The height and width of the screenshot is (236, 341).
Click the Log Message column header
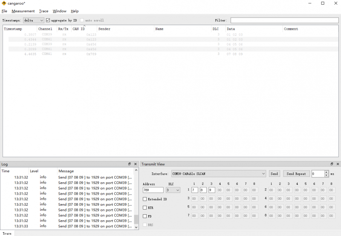click(x=95, y=171)
